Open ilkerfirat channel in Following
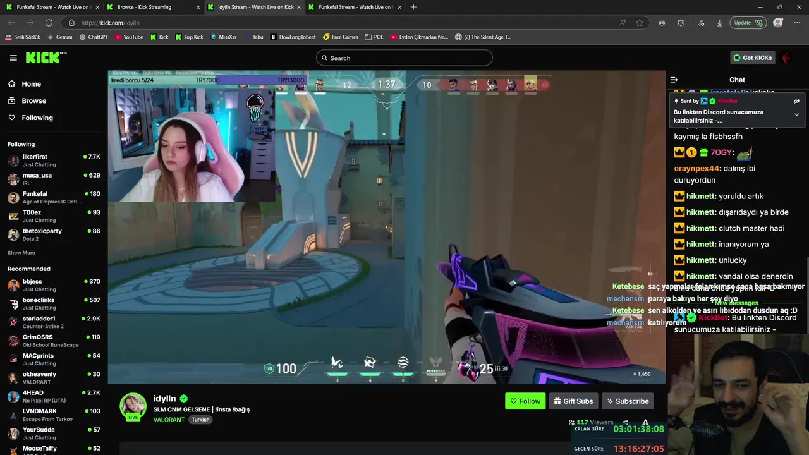809x455 pixels. [54, 160]
